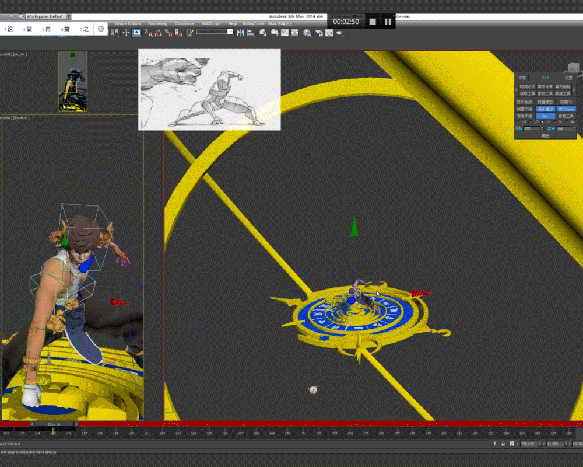Open the Schematic View icon

coord(295,33)
